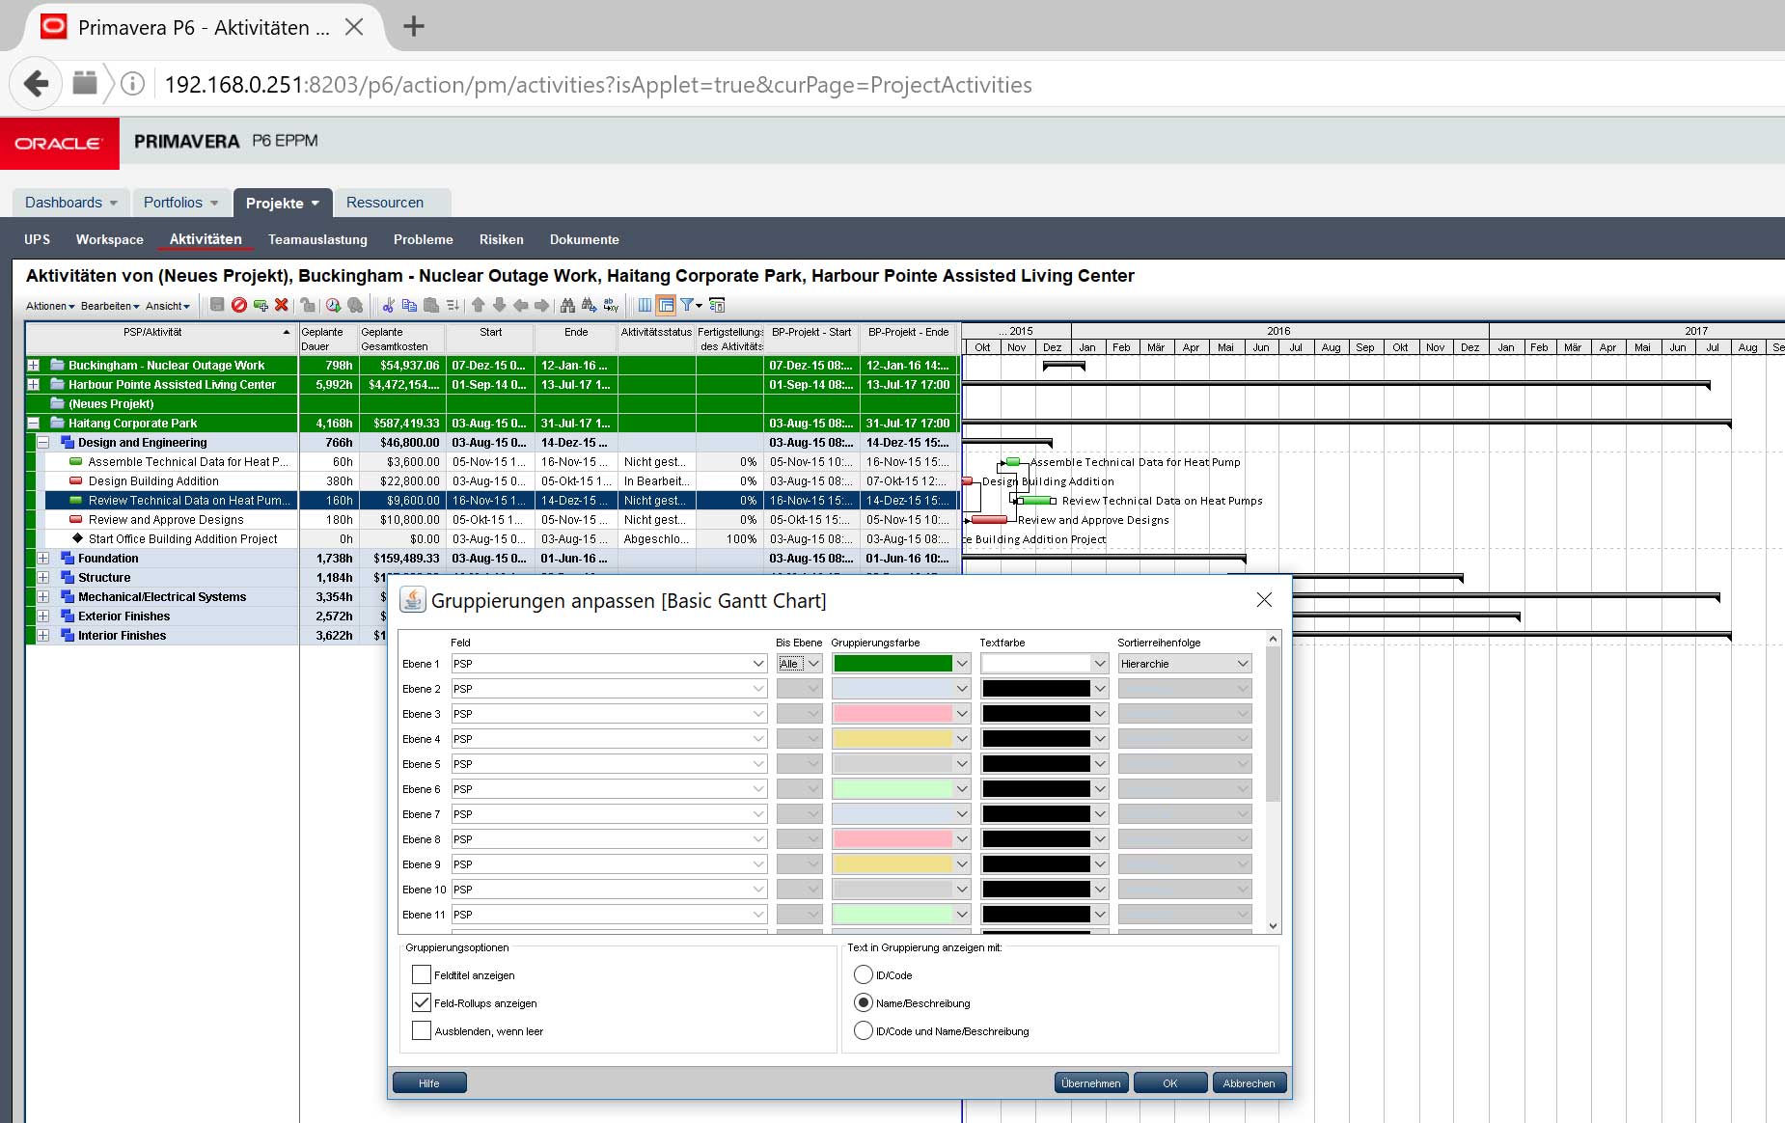Open the Dokumente link
The height and width of the screenshot is (1123, 1785).
coord(584,239)
